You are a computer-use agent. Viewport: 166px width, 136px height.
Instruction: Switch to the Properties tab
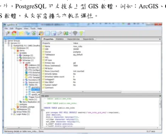tap(48, 39)
